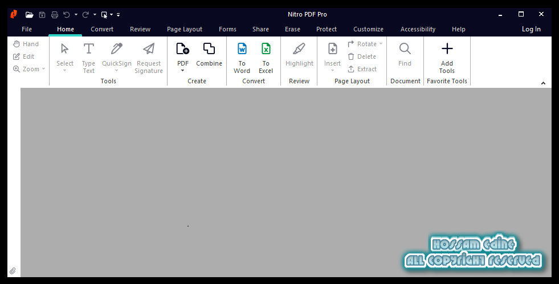
Task: Open the Share tab
Action: click(260, 29)
